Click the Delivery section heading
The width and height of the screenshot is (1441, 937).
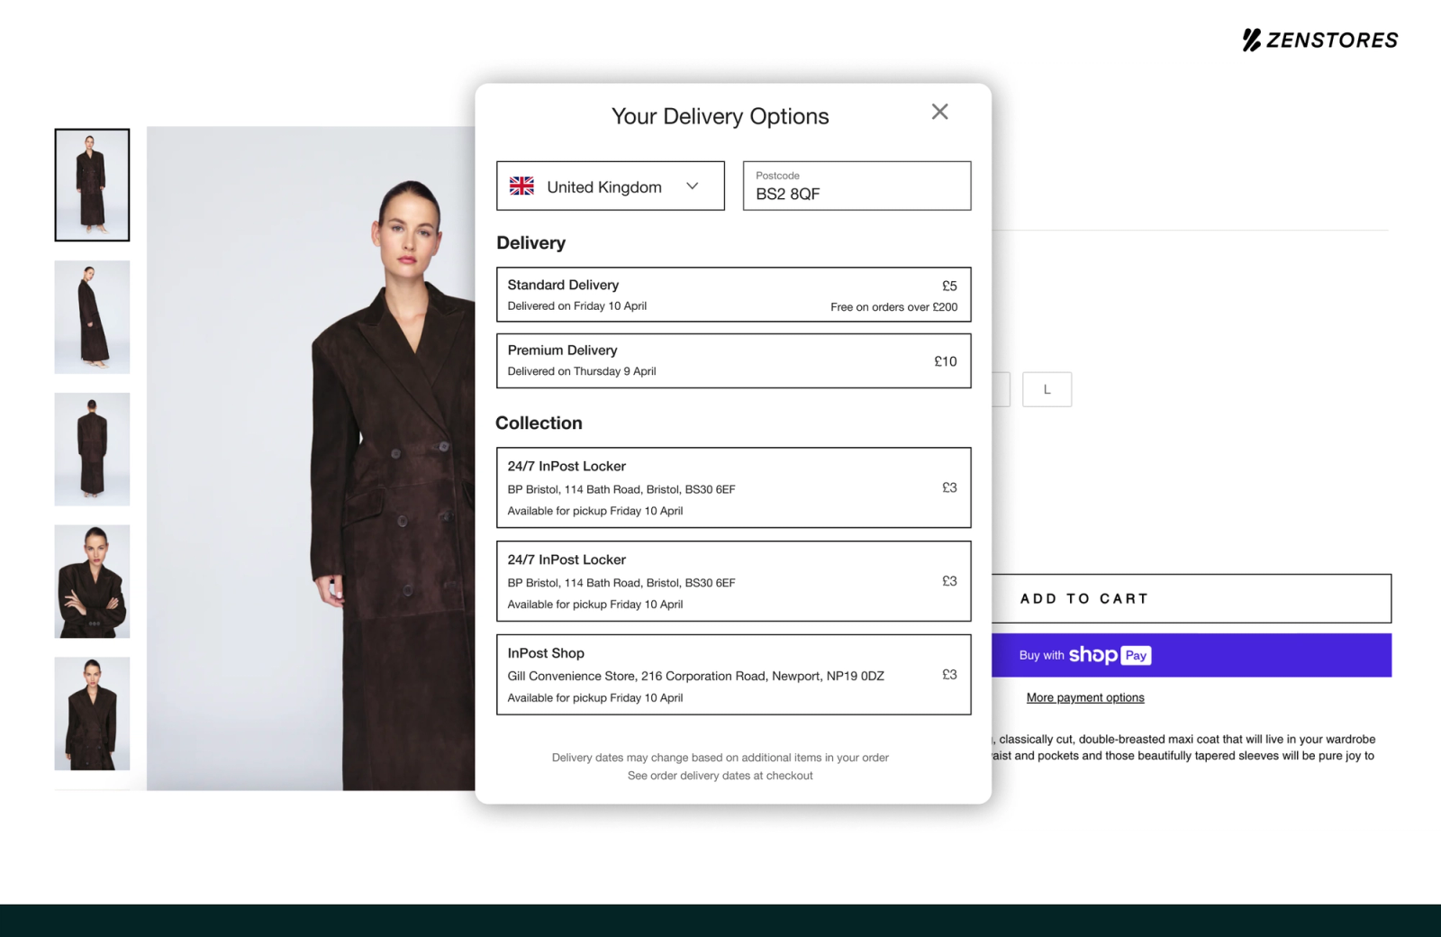[x=530, y=242]
